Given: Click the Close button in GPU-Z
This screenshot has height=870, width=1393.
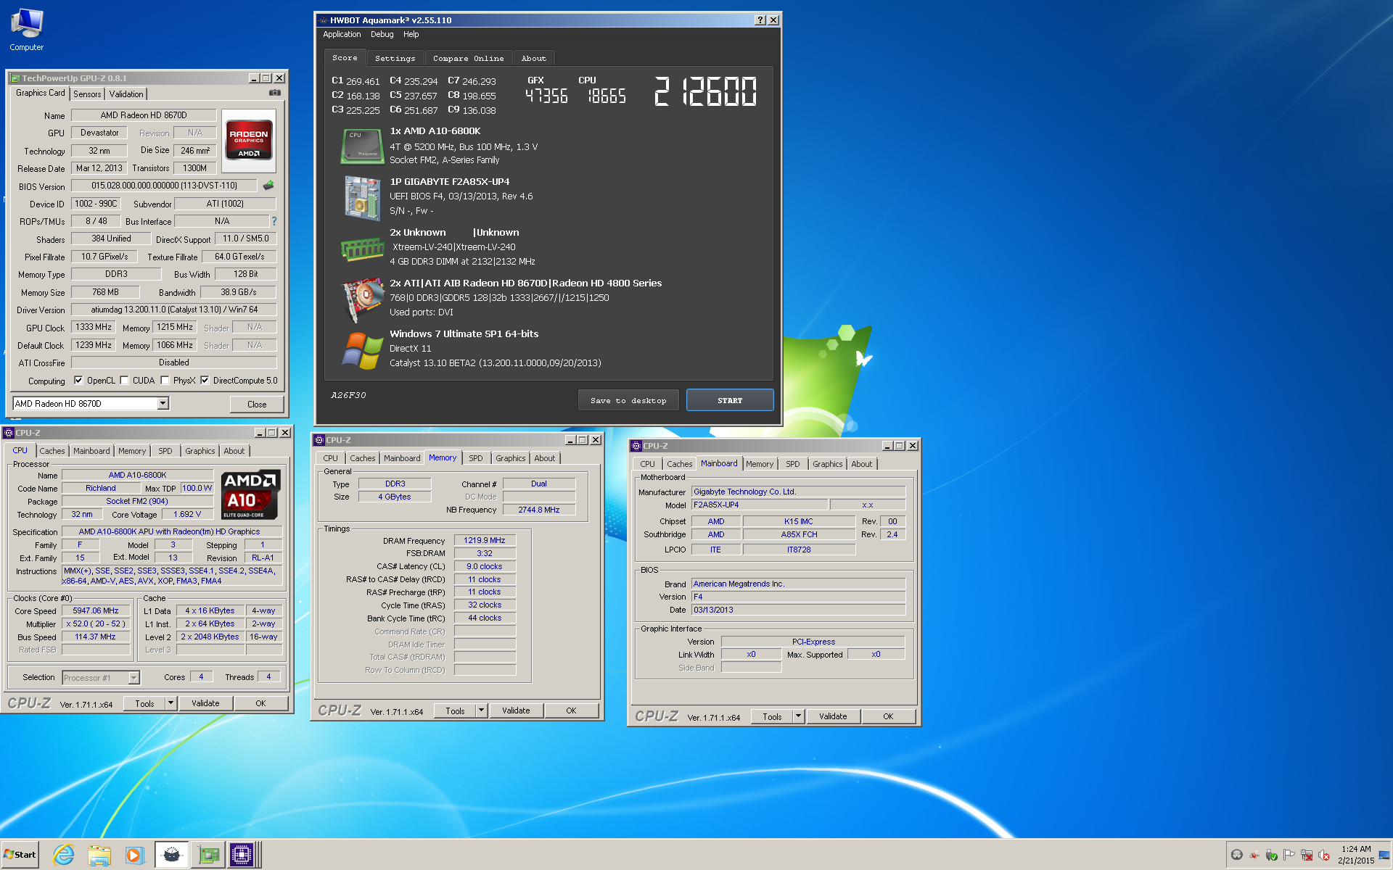Looking at the screenshot, I should (257, 405).
